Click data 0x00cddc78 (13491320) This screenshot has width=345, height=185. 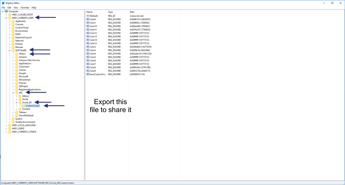pos(141,54)
